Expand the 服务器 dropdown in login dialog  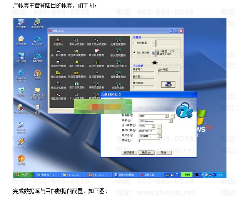coord(167,116)
